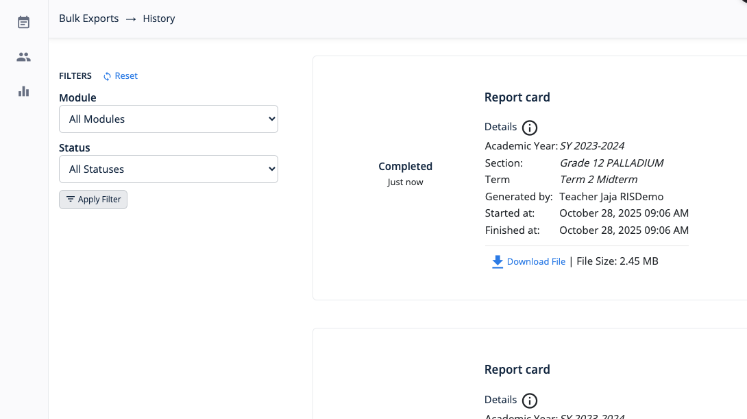The width and height of the screenshot is (747, 419).
Task: Click the filter lines icon in Apply Filter
Action: click(x=70, y=200)
